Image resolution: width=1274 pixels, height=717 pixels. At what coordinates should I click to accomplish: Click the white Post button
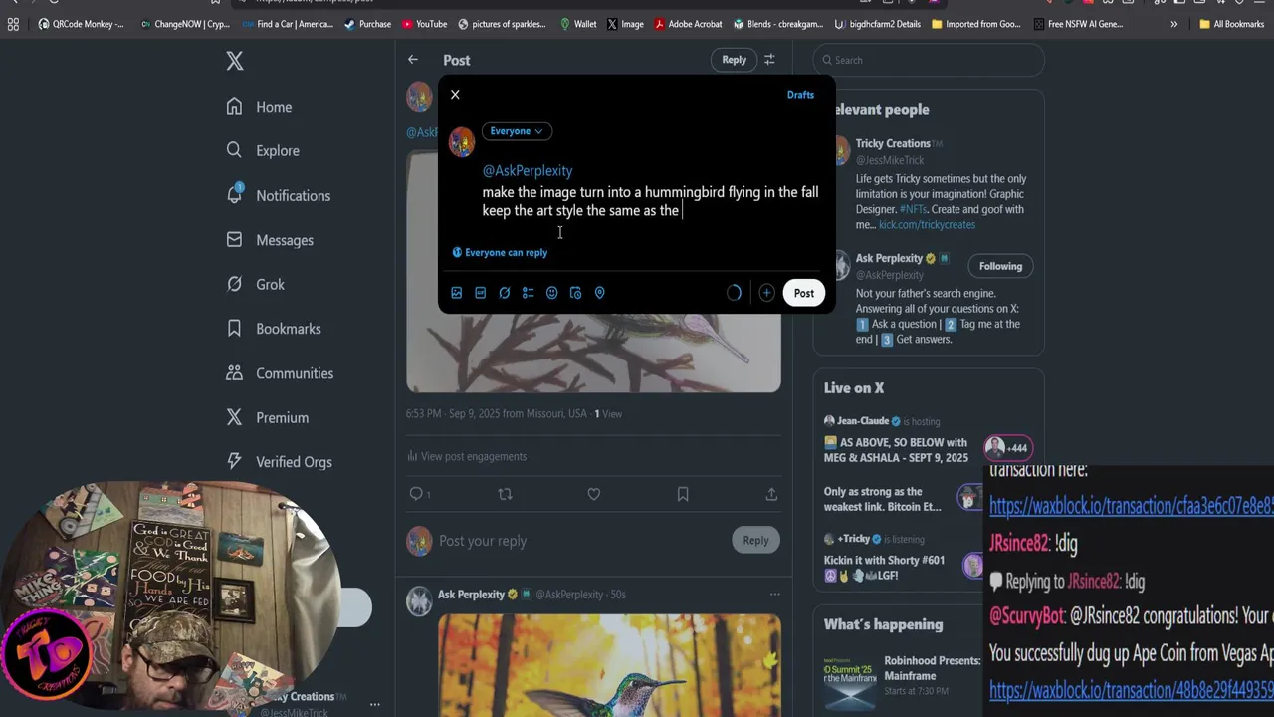[x=803, y=293]
